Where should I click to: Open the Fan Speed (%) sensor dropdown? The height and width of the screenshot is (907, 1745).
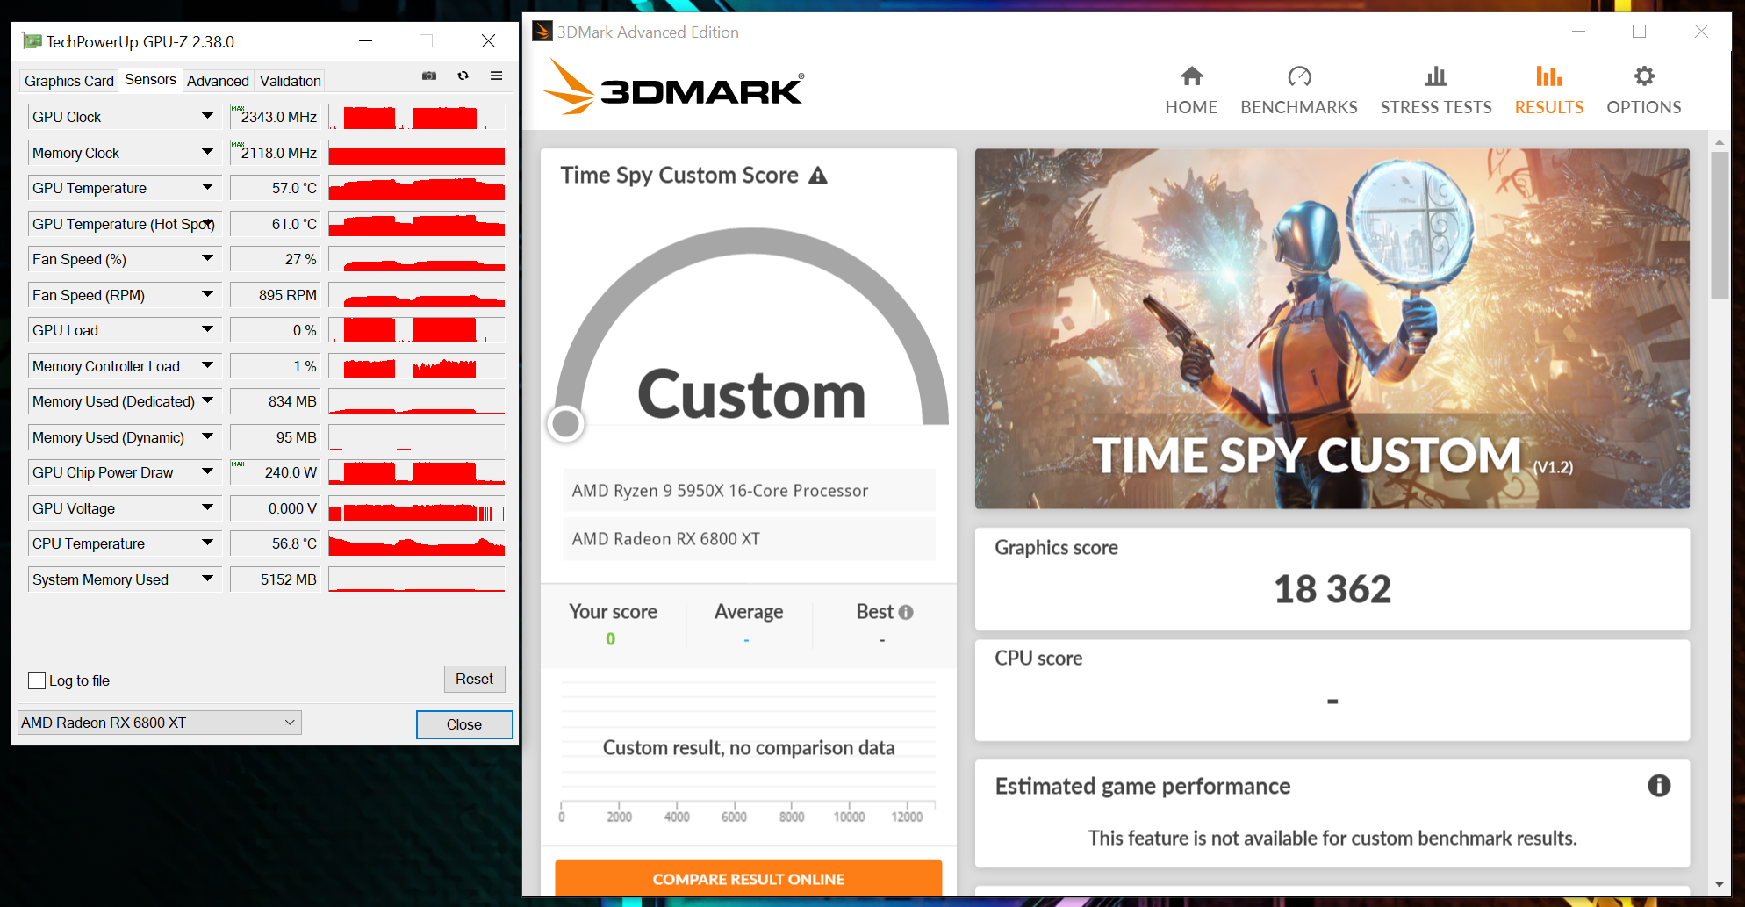click(208, 258)
